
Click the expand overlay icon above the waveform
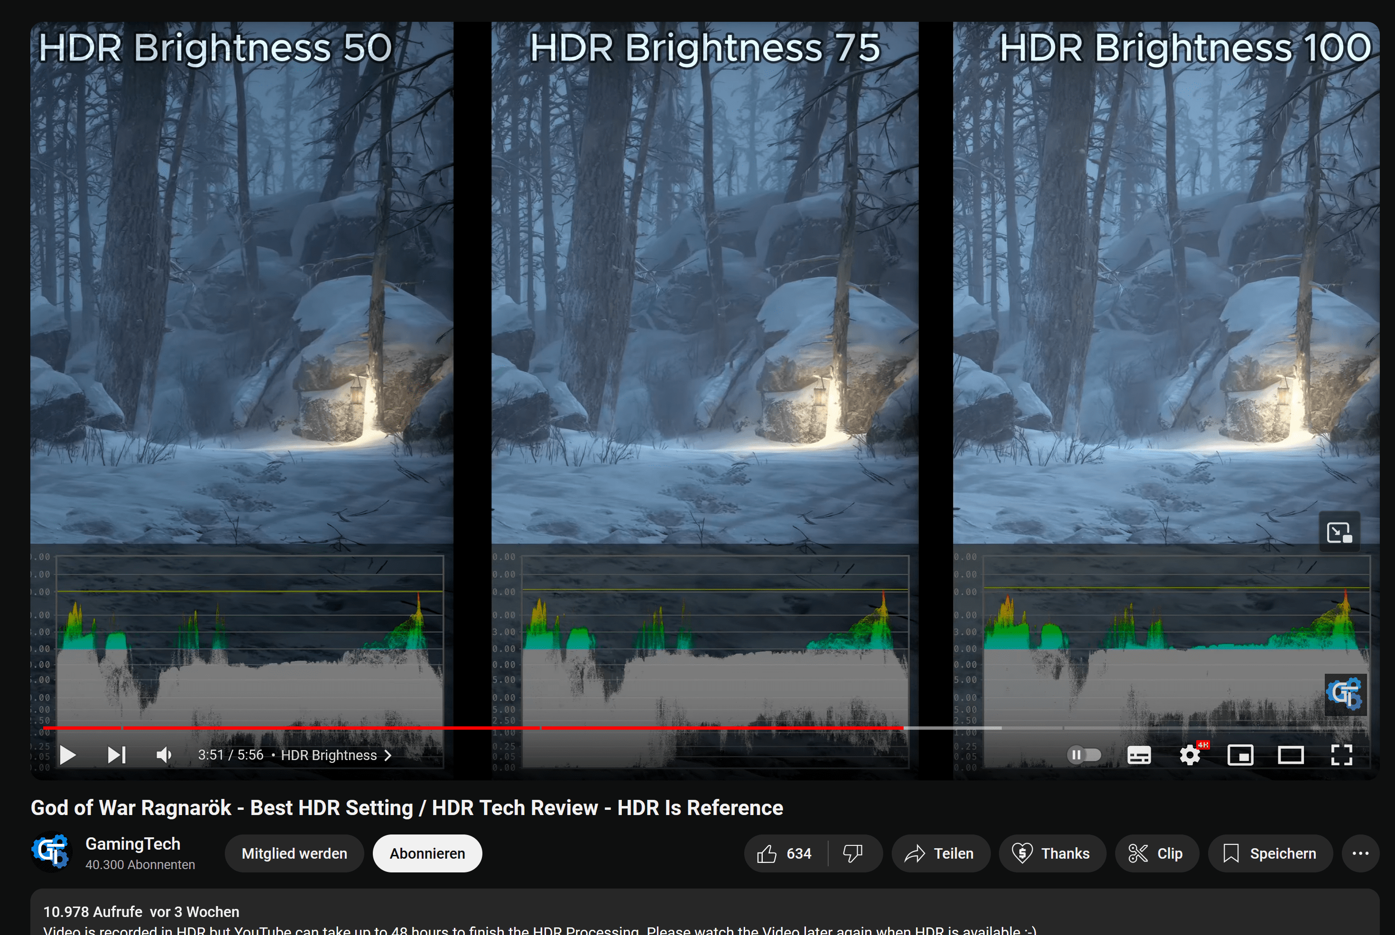pos(1340,532)
